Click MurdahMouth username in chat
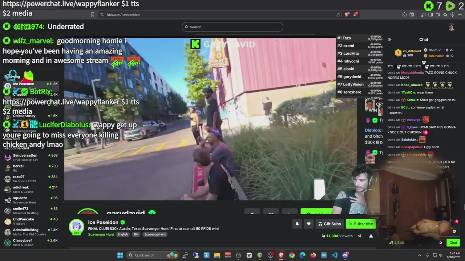The width and height of the screenshot is (465, 261). 412,72
